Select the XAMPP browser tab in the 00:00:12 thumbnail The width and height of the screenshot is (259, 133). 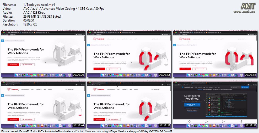click(127, 33)
